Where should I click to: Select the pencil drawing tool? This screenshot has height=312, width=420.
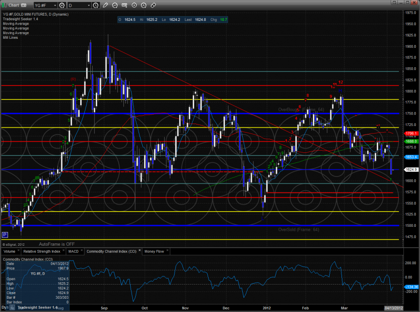[105, 6]
